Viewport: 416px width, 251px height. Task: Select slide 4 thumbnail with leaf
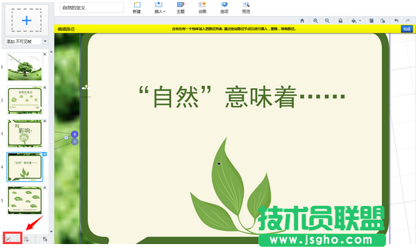25,167
